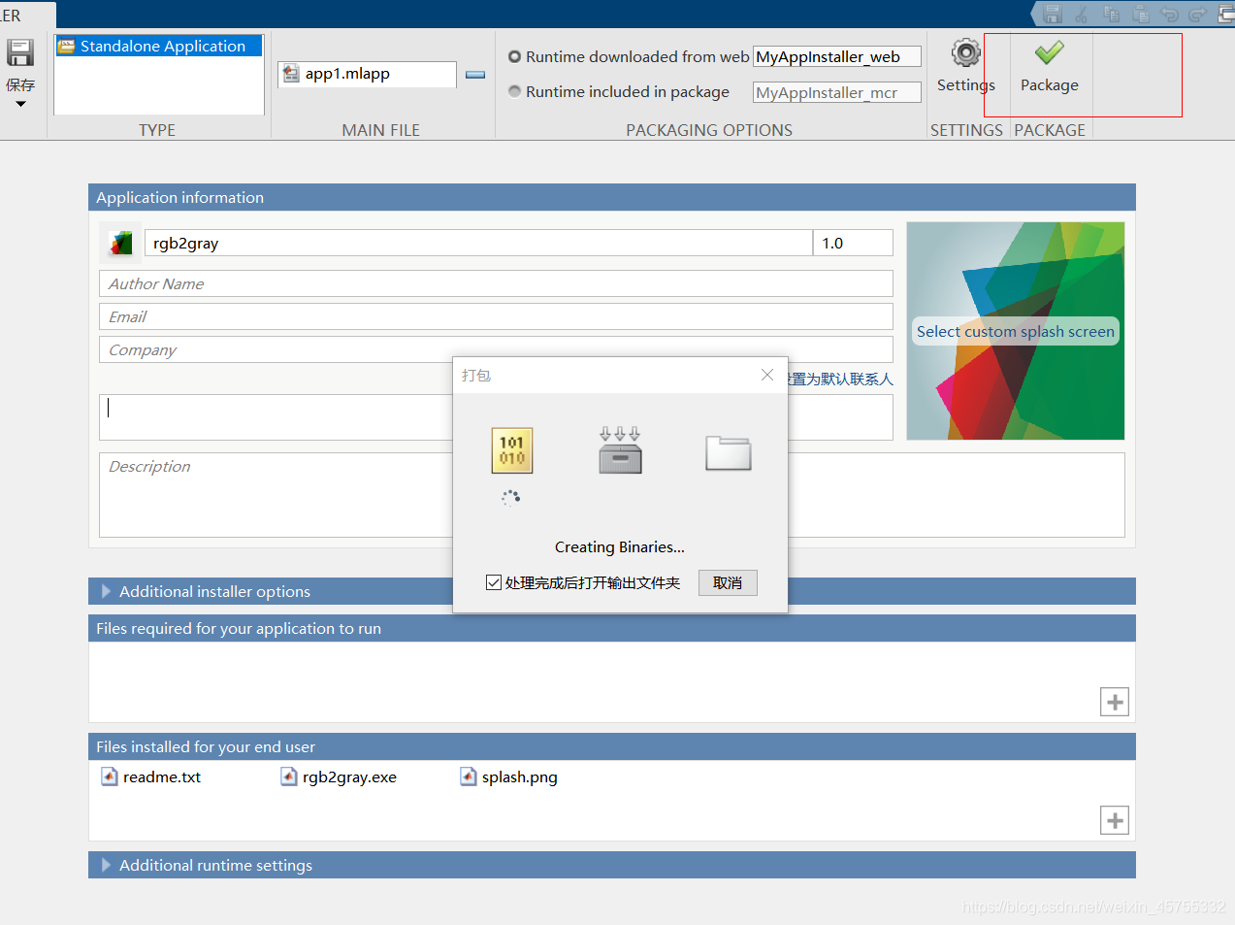Image resolution: width=1235 pixels, height=925 pixels.
Task: Remove main file using the minus icon
Action: [475, 75]
